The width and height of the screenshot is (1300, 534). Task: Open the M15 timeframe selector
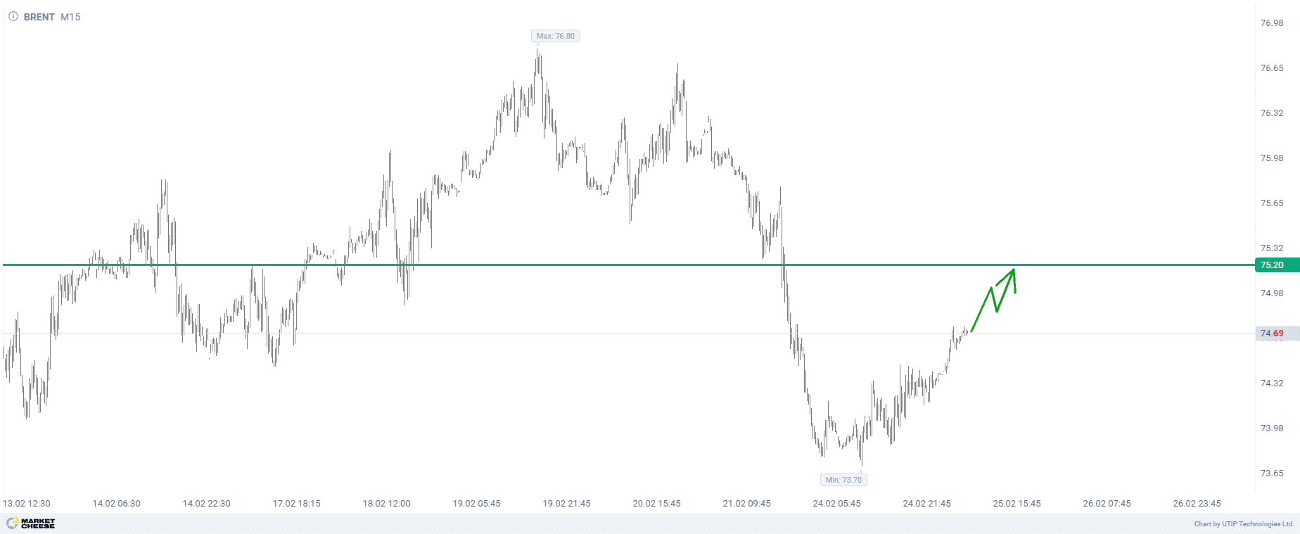pos(70,17)
